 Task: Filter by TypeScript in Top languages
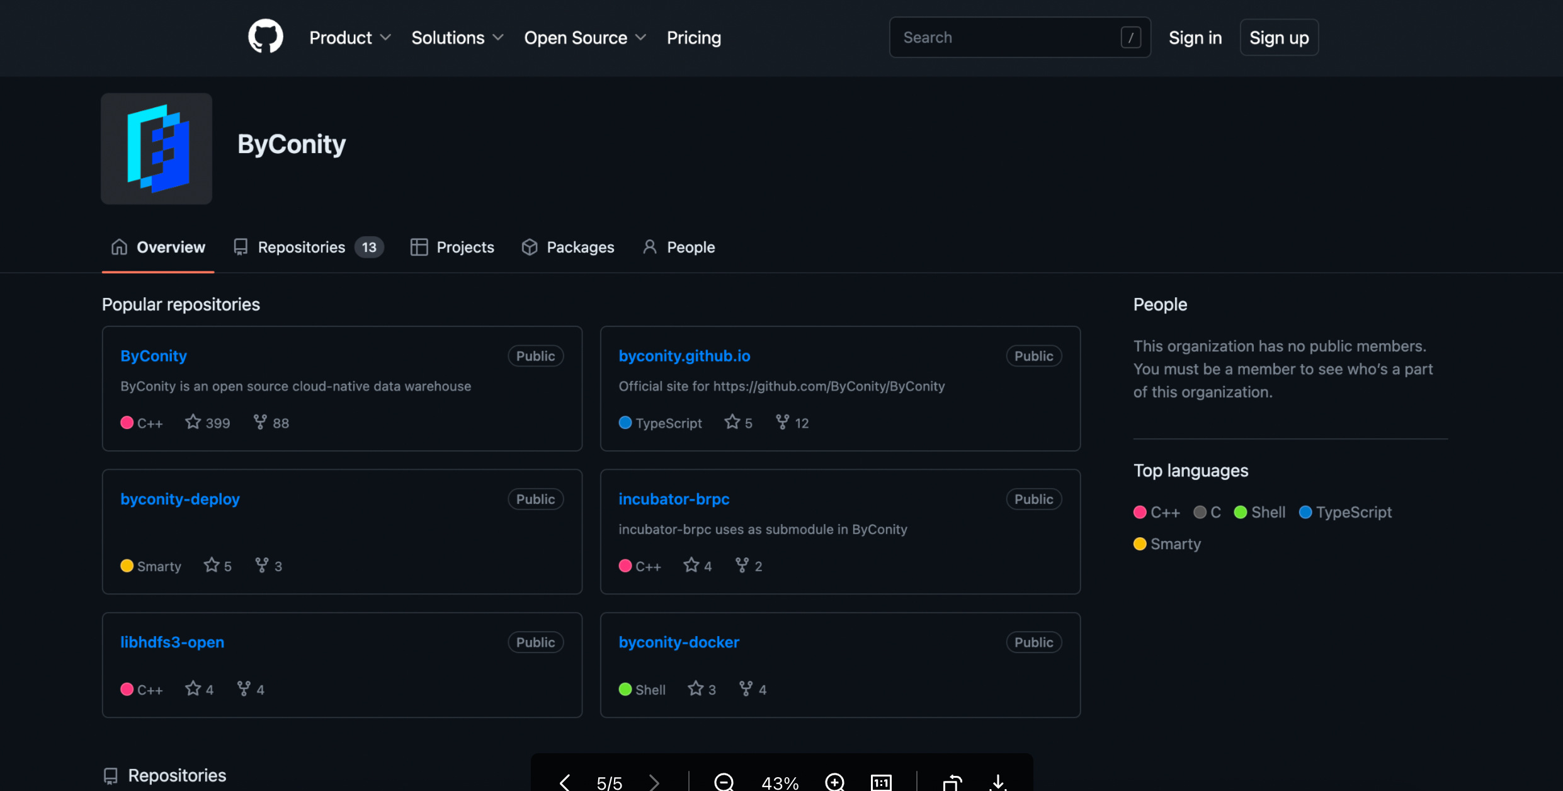pyautogui.click(x=1346, y=512)
